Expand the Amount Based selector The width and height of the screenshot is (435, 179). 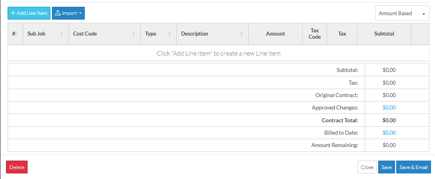pyautogui.click(x=402, y=13)
